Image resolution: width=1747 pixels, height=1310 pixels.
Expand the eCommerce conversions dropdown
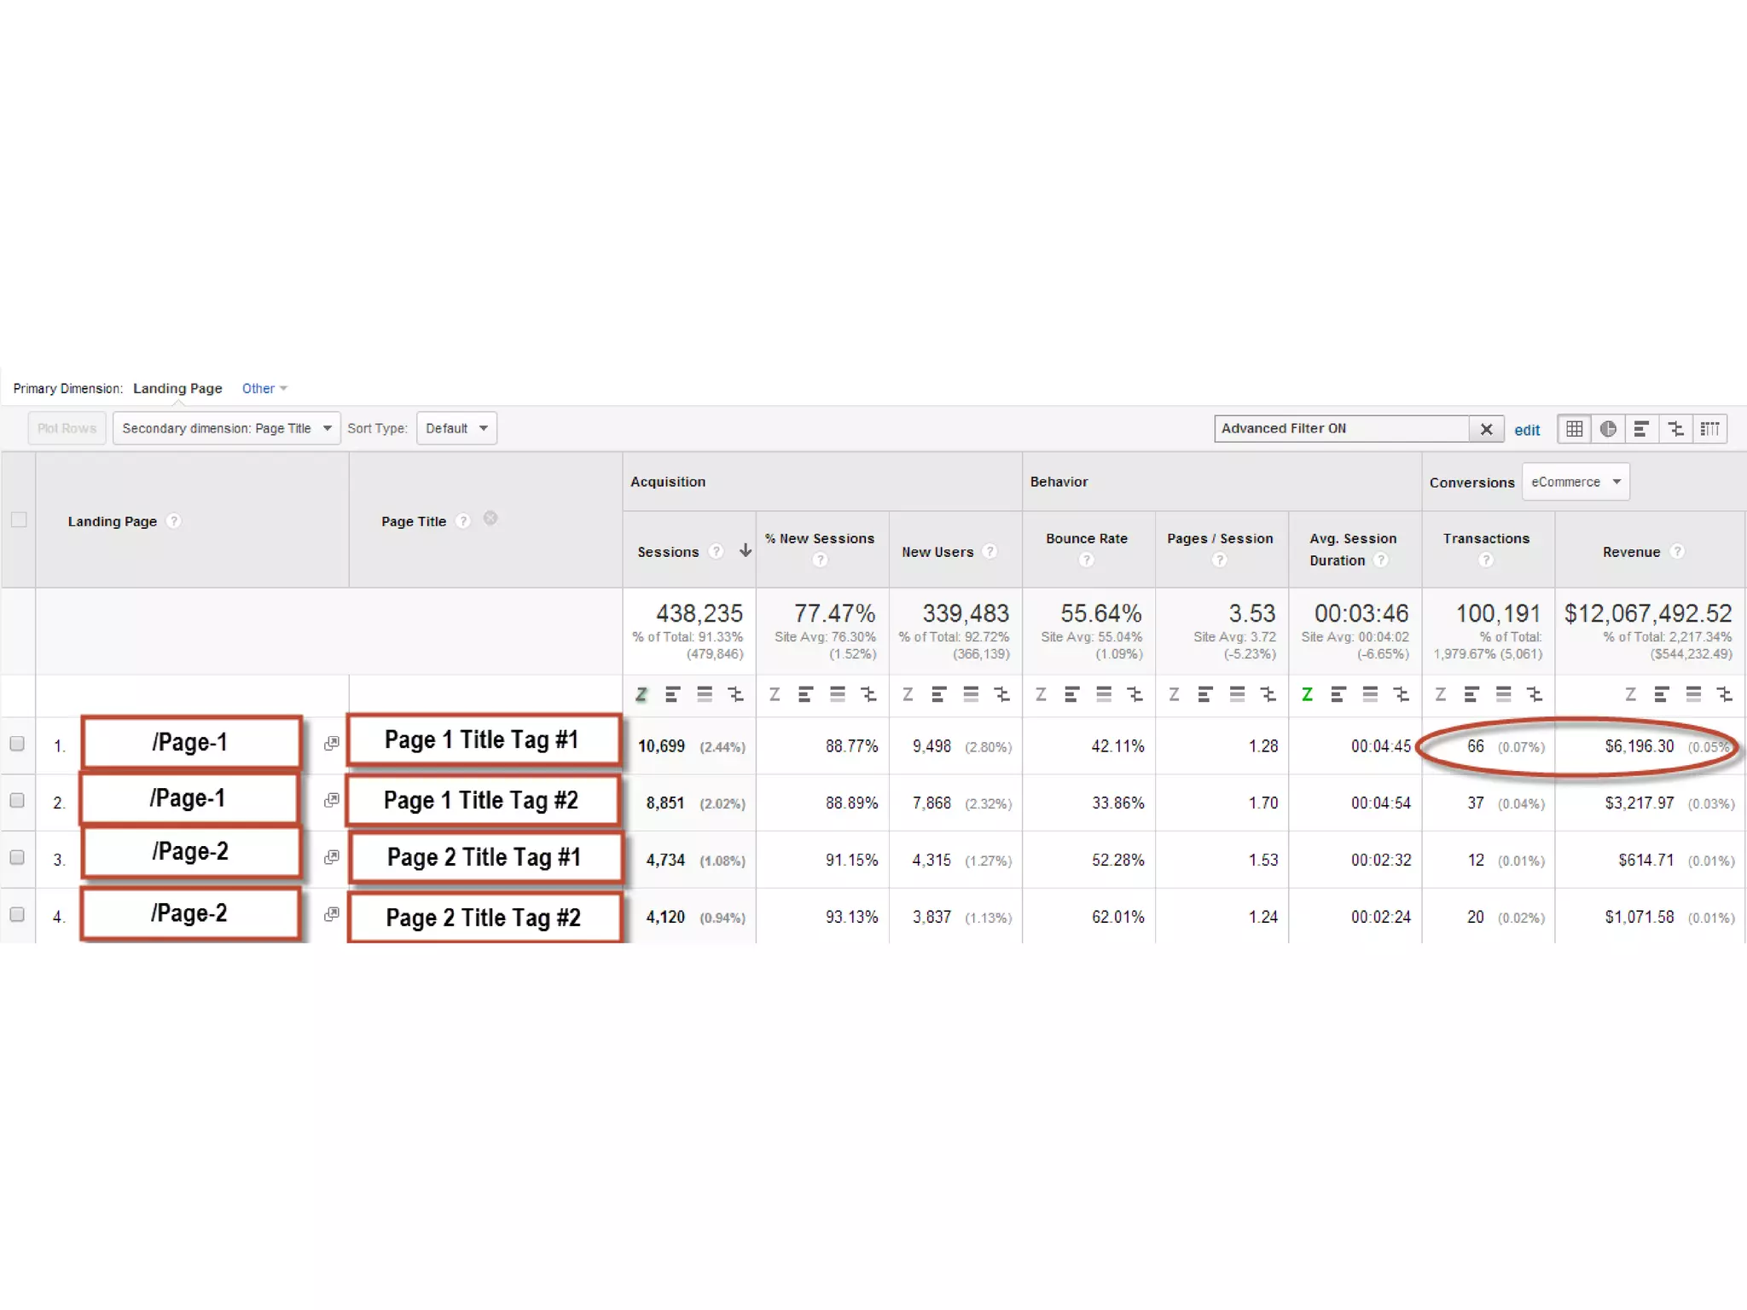1575,482
